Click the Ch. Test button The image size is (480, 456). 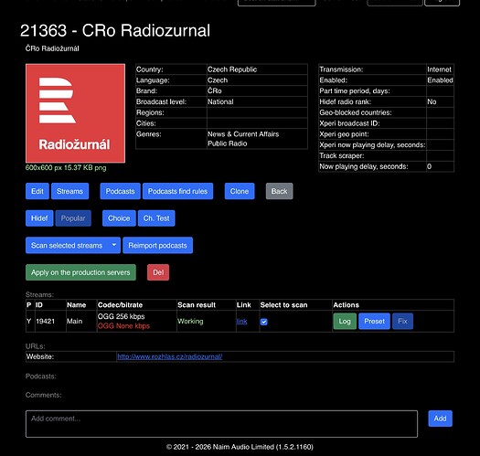156,218
